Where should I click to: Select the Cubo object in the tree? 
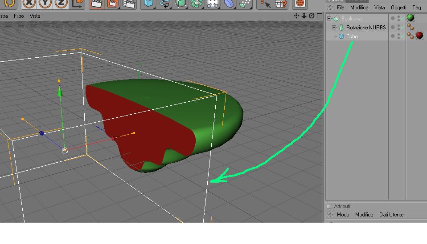coord(352,36)
